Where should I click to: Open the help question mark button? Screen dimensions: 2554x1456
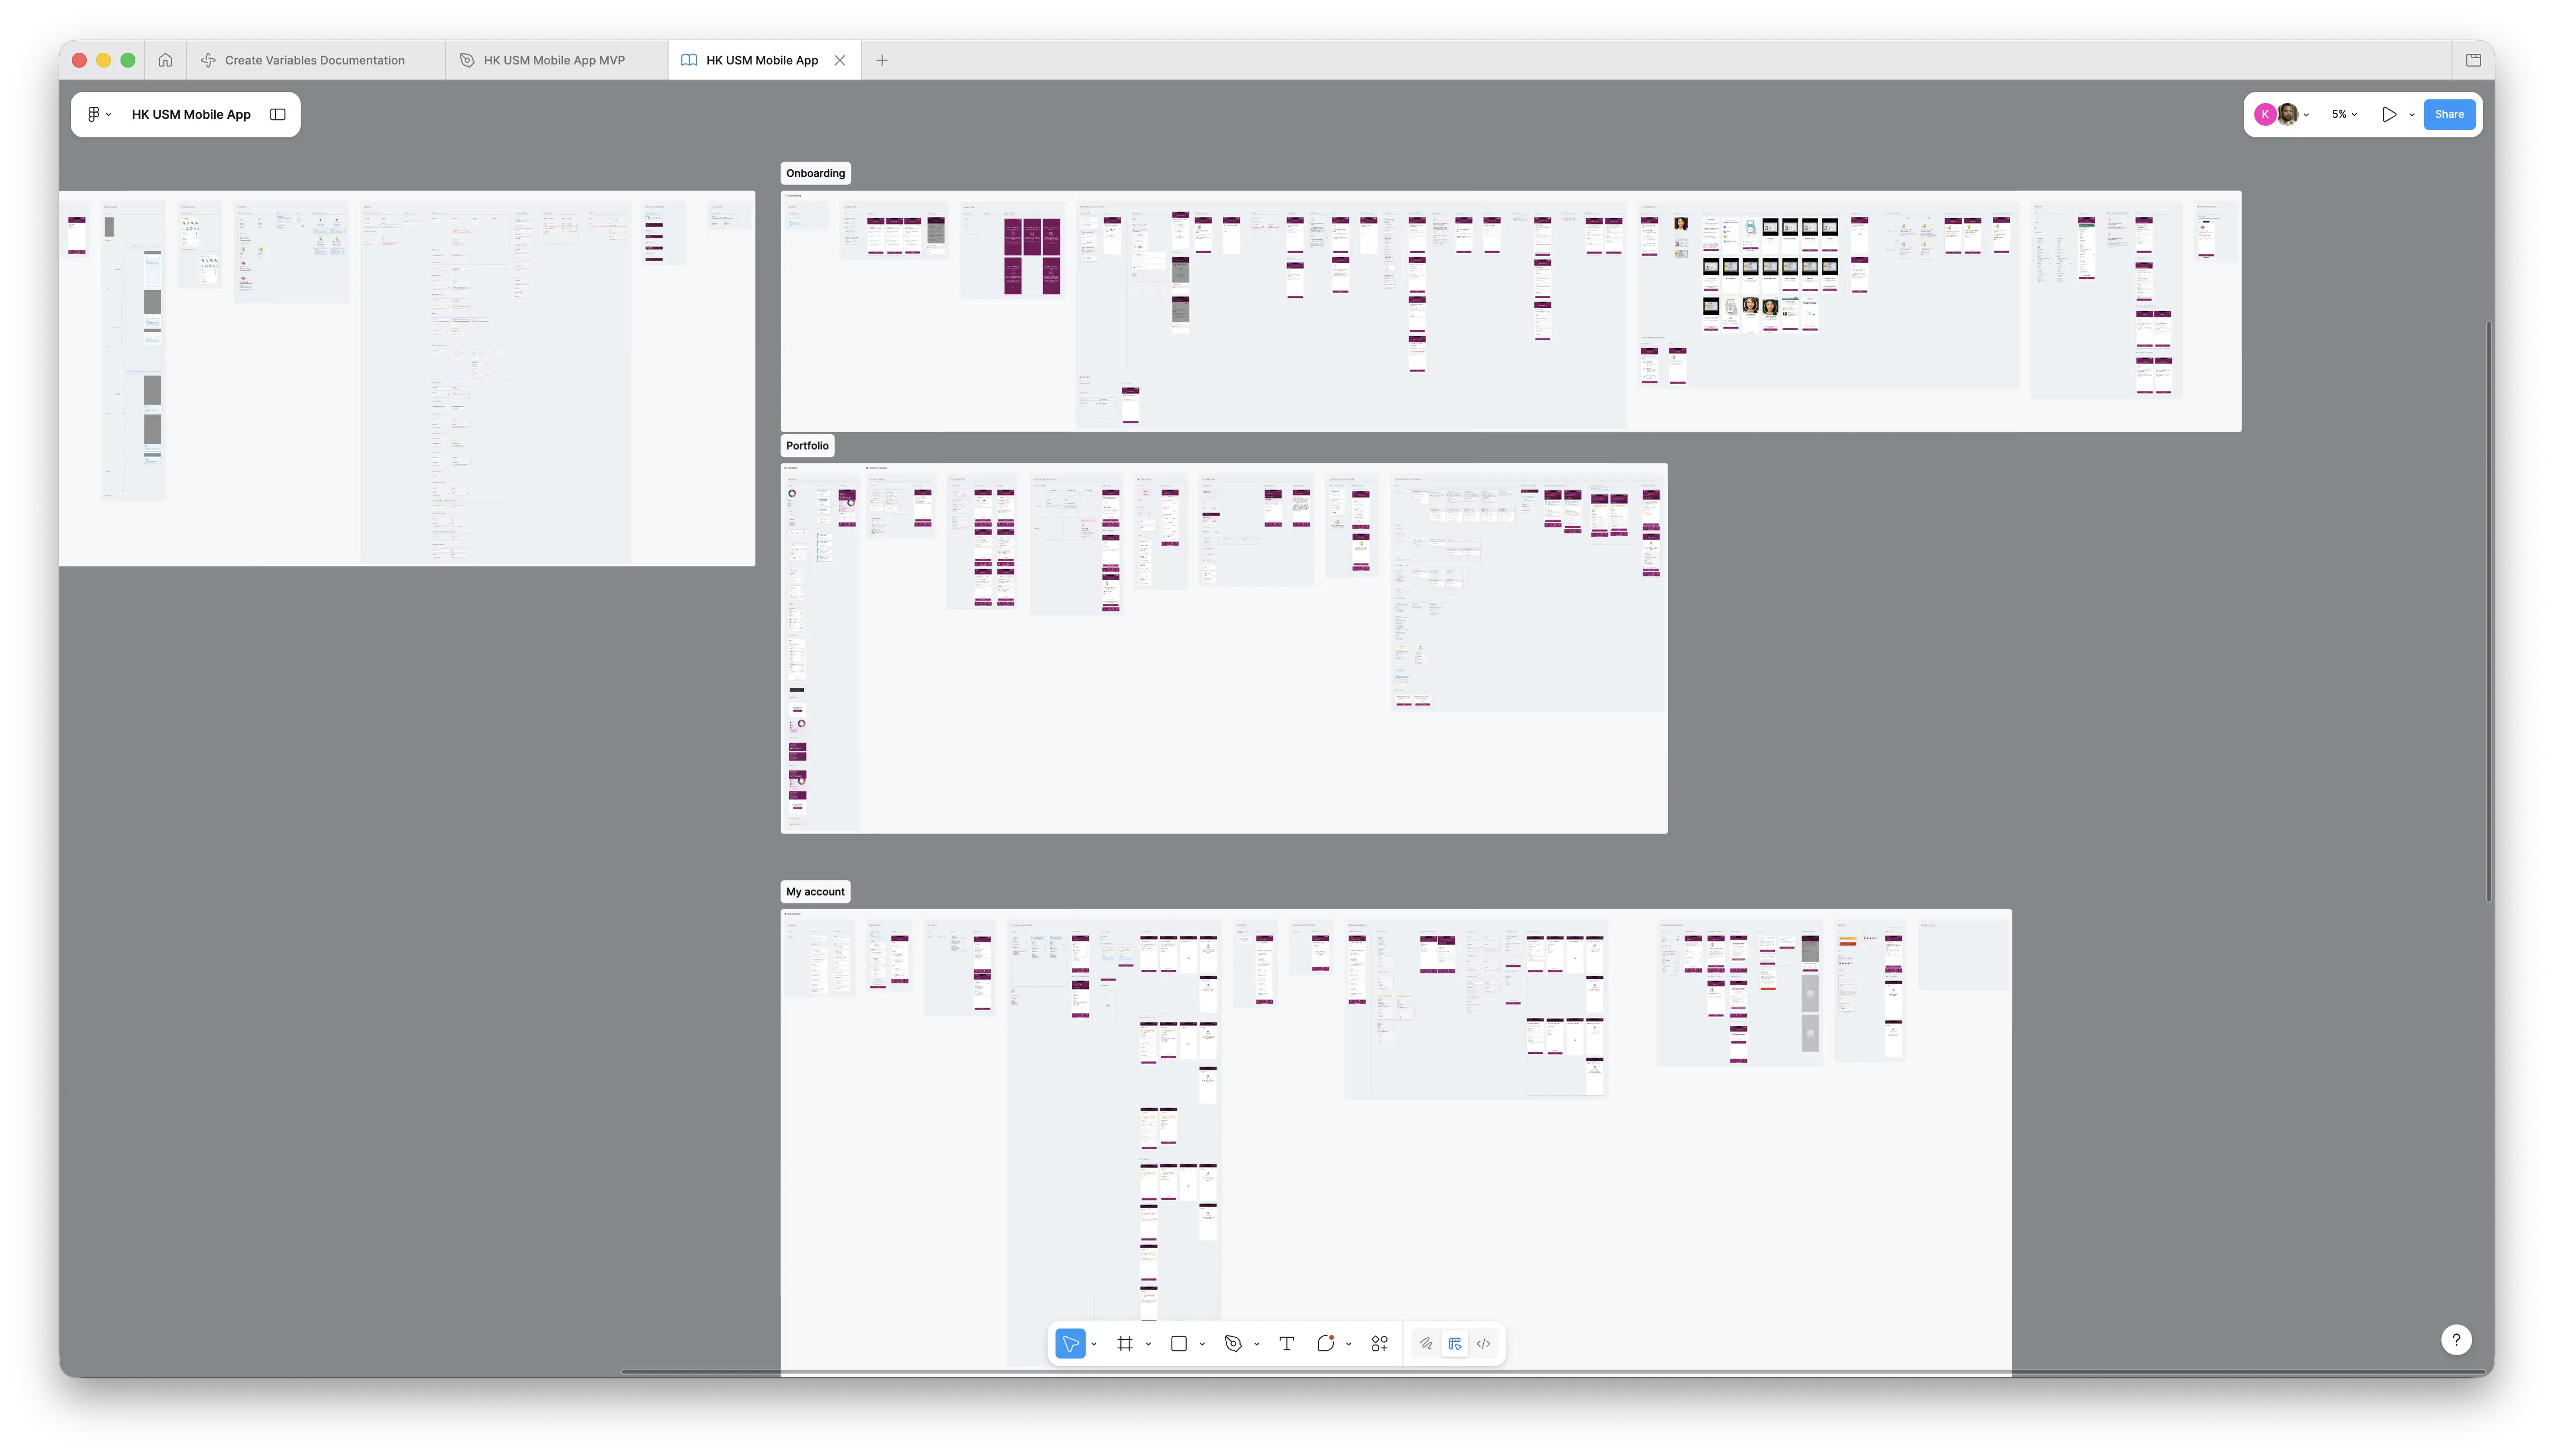pyautogui.click(x=2456, y=1340)
